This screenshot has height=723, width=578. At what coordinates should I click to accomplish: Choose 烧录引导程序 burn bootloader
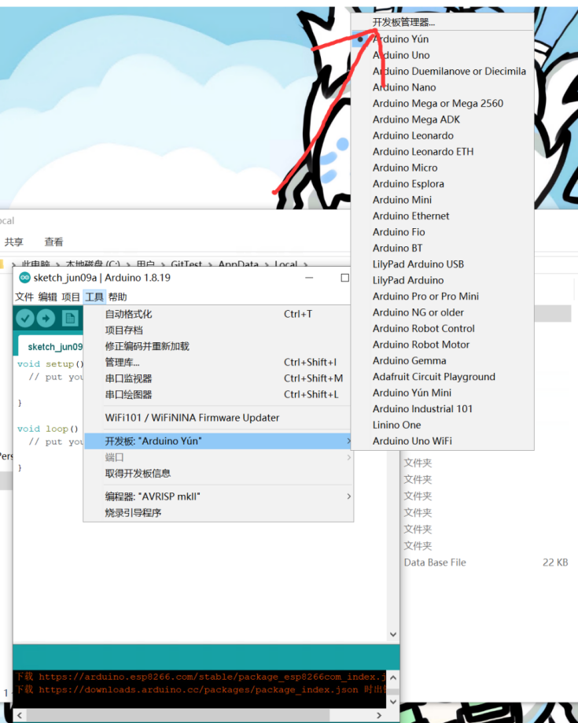[x=219, y=513]
